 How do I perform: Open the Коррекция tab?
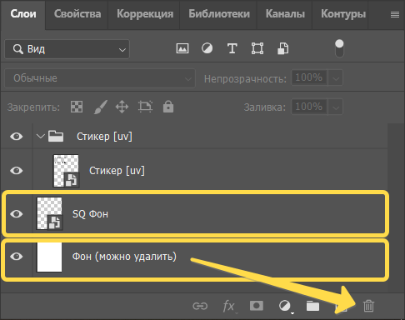[x=145, y=14]
